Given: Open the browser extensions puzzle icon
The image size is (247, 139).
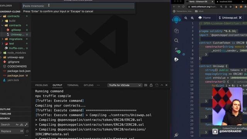Looking at the screenshot, I should 246,7.
